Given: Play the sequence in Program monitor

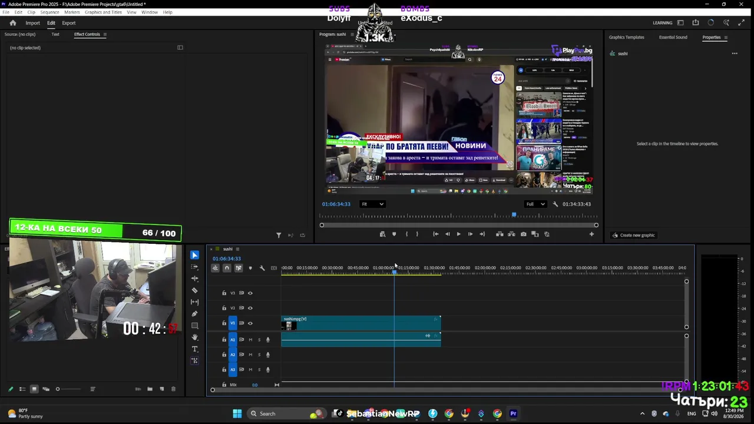Looking at the screenshot, I should (x=458, y=234).
